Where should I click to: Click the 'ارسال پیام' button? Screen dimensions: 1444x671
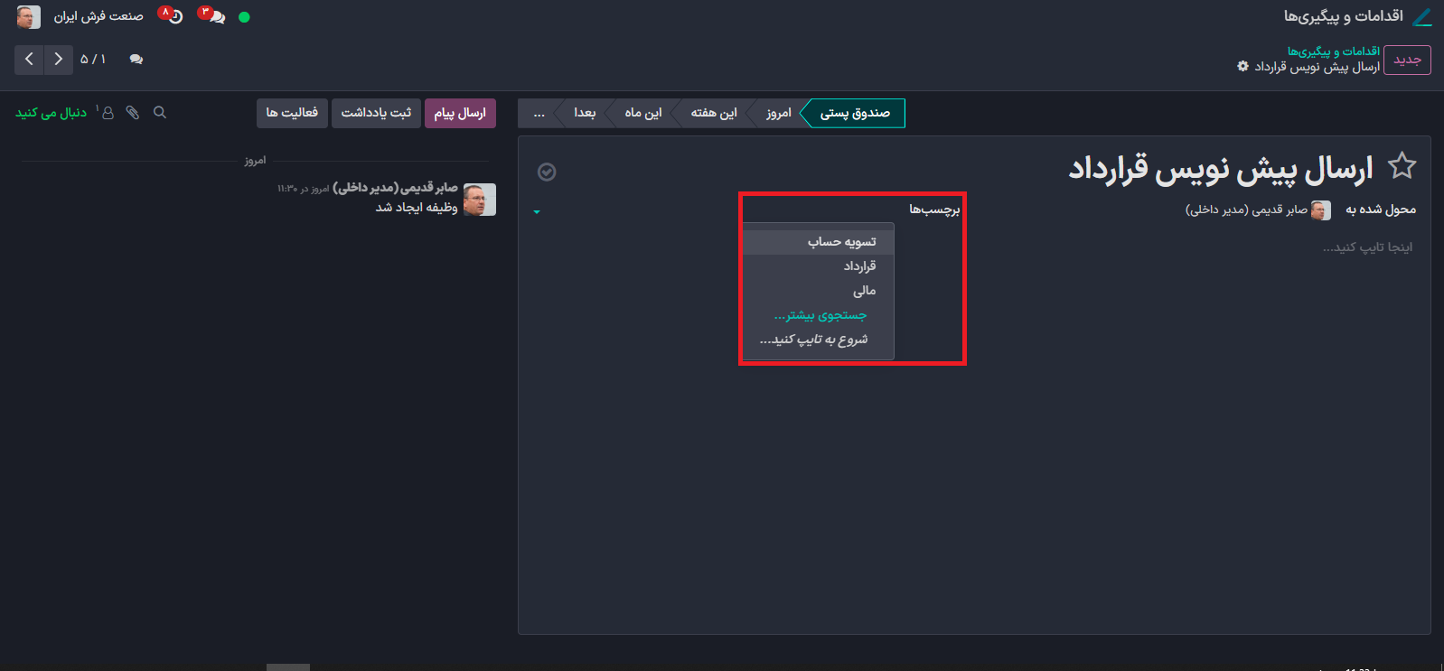point(460,113)
